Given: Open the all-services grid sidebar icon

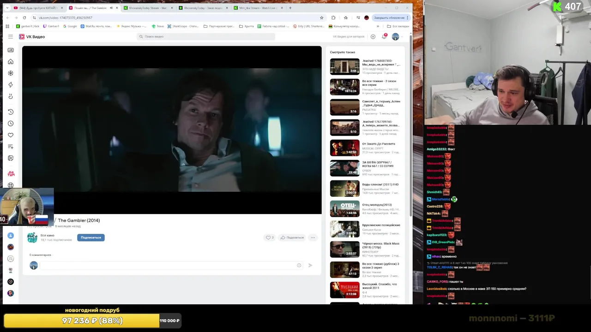Looking at the screenshot, I should coord(11,185).
